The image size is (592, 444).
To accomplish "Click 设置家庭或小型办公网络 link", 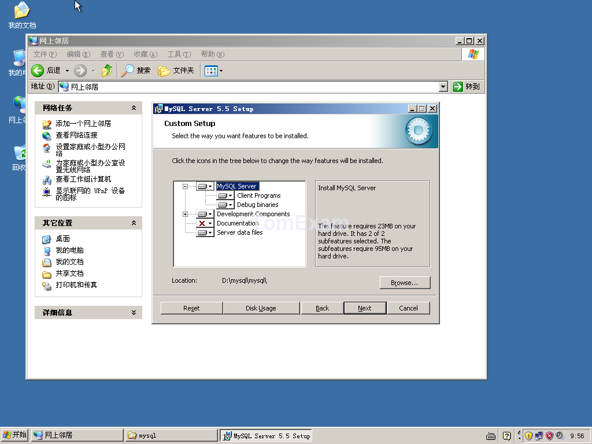I will [90, 150].
